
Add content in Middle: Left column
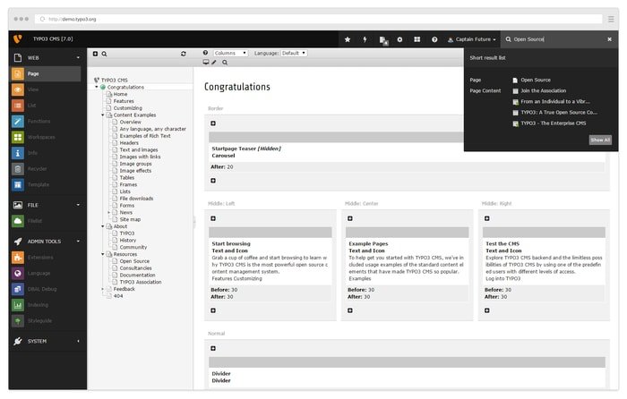click(213, 218)
